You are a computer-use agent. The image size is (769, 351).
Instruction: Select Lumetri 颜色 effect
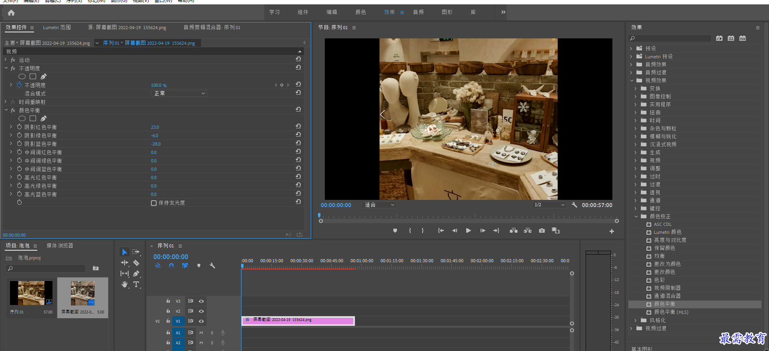pos(667,232)
